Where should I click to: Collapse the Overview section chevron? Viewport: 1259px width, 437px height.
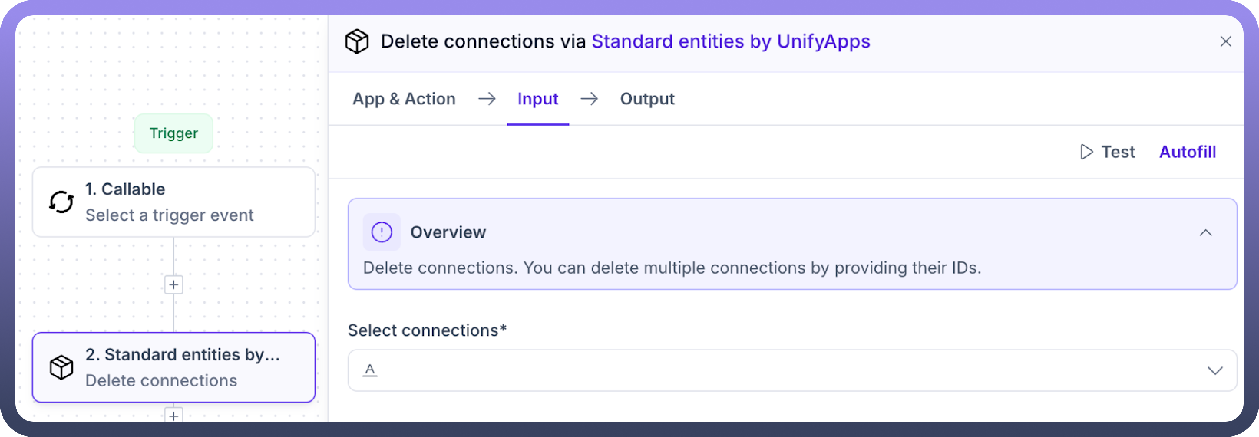click(x=1205, y=233)
